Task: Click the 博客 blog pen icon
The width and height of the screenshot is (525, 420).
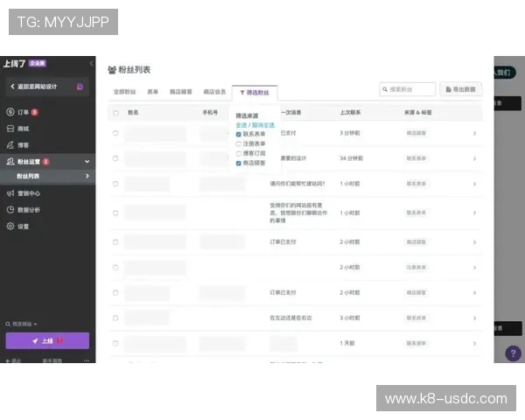Action: pos(10,145)
